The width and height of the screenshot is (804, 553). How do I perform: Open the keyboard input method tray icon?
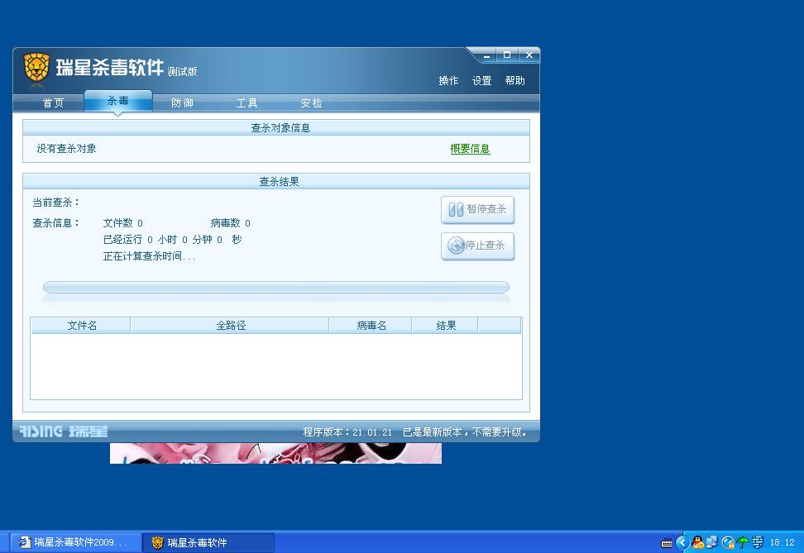click(666, 543)
